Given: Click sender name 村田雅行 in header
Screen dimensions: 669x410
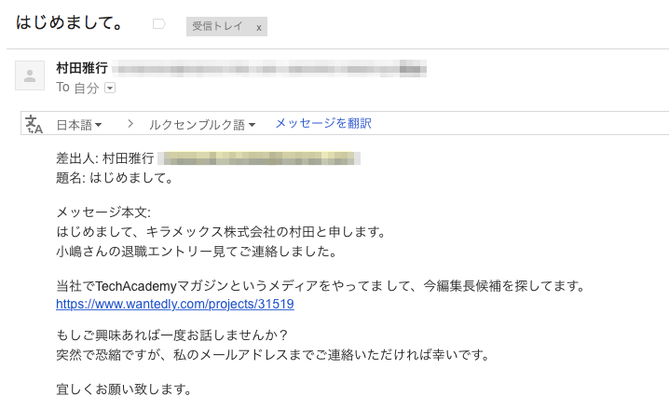Looking at the screenshot, I should 82,69.
